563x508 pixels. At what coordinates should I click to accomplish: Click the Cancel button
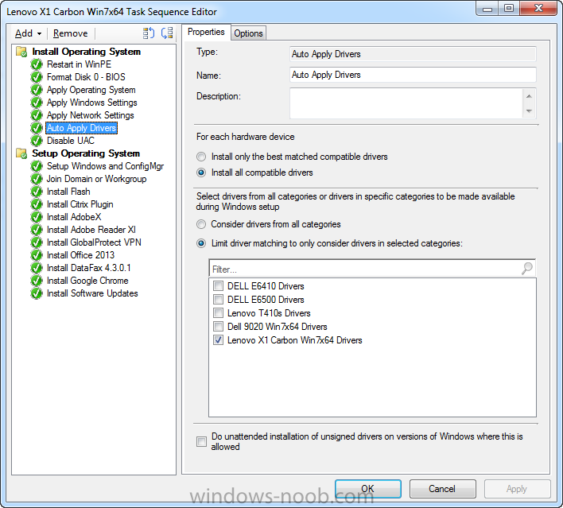click(442, 489)
